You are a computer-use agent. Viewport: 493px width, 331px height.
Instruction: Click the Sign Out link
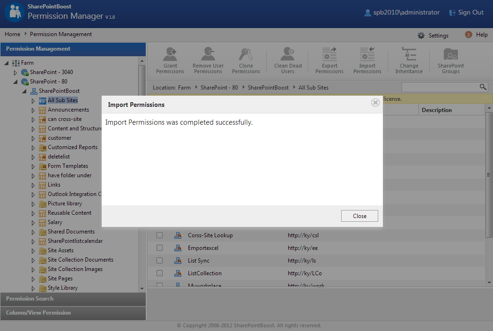tap(471, 13)
